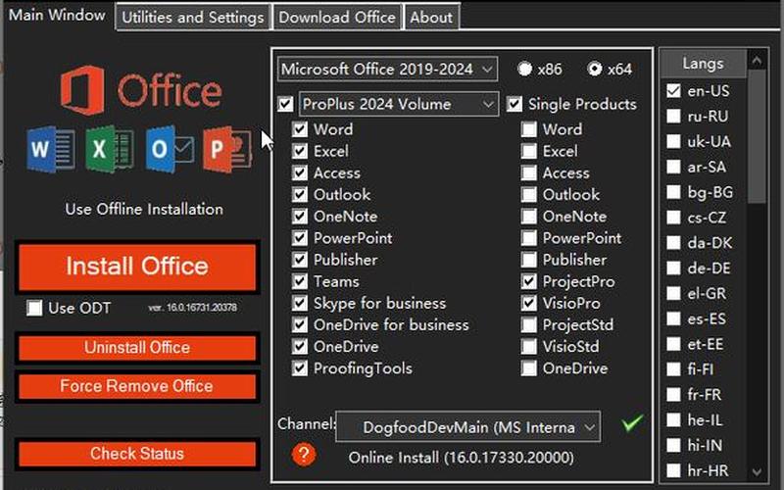Check OneNote under Single Products

[529, 217]
